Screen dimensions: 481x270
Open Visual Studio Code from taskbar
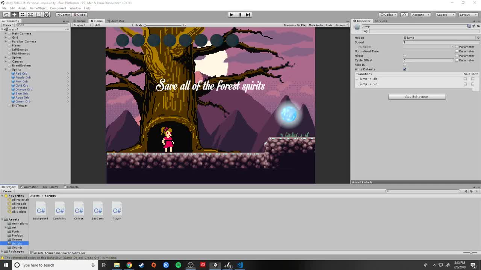coord(240,265)
